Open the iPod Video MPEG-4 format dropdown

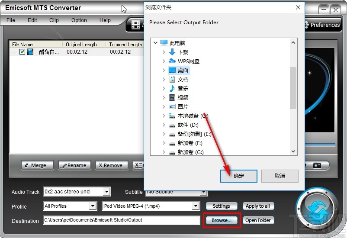[x=196, y=206]
